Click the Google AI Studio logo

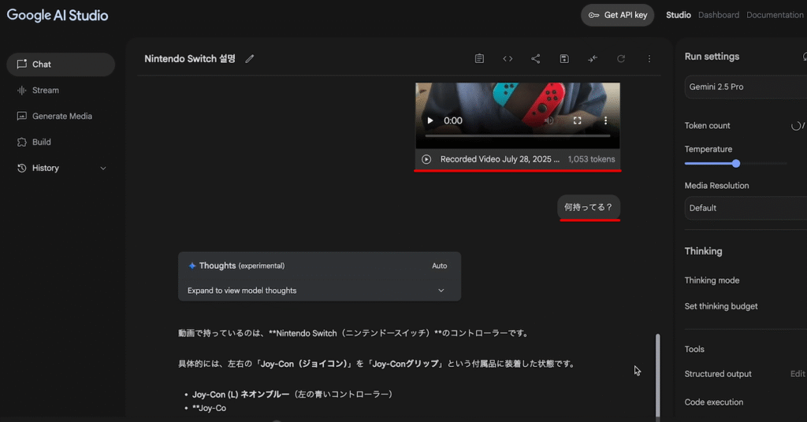(x=57, y=16)
